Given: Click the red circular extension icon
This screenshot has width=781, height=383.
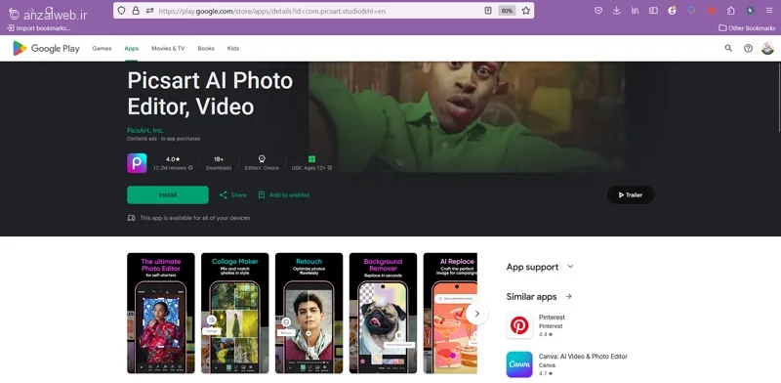Looking at the screenshot, I should tap(712, 11).
